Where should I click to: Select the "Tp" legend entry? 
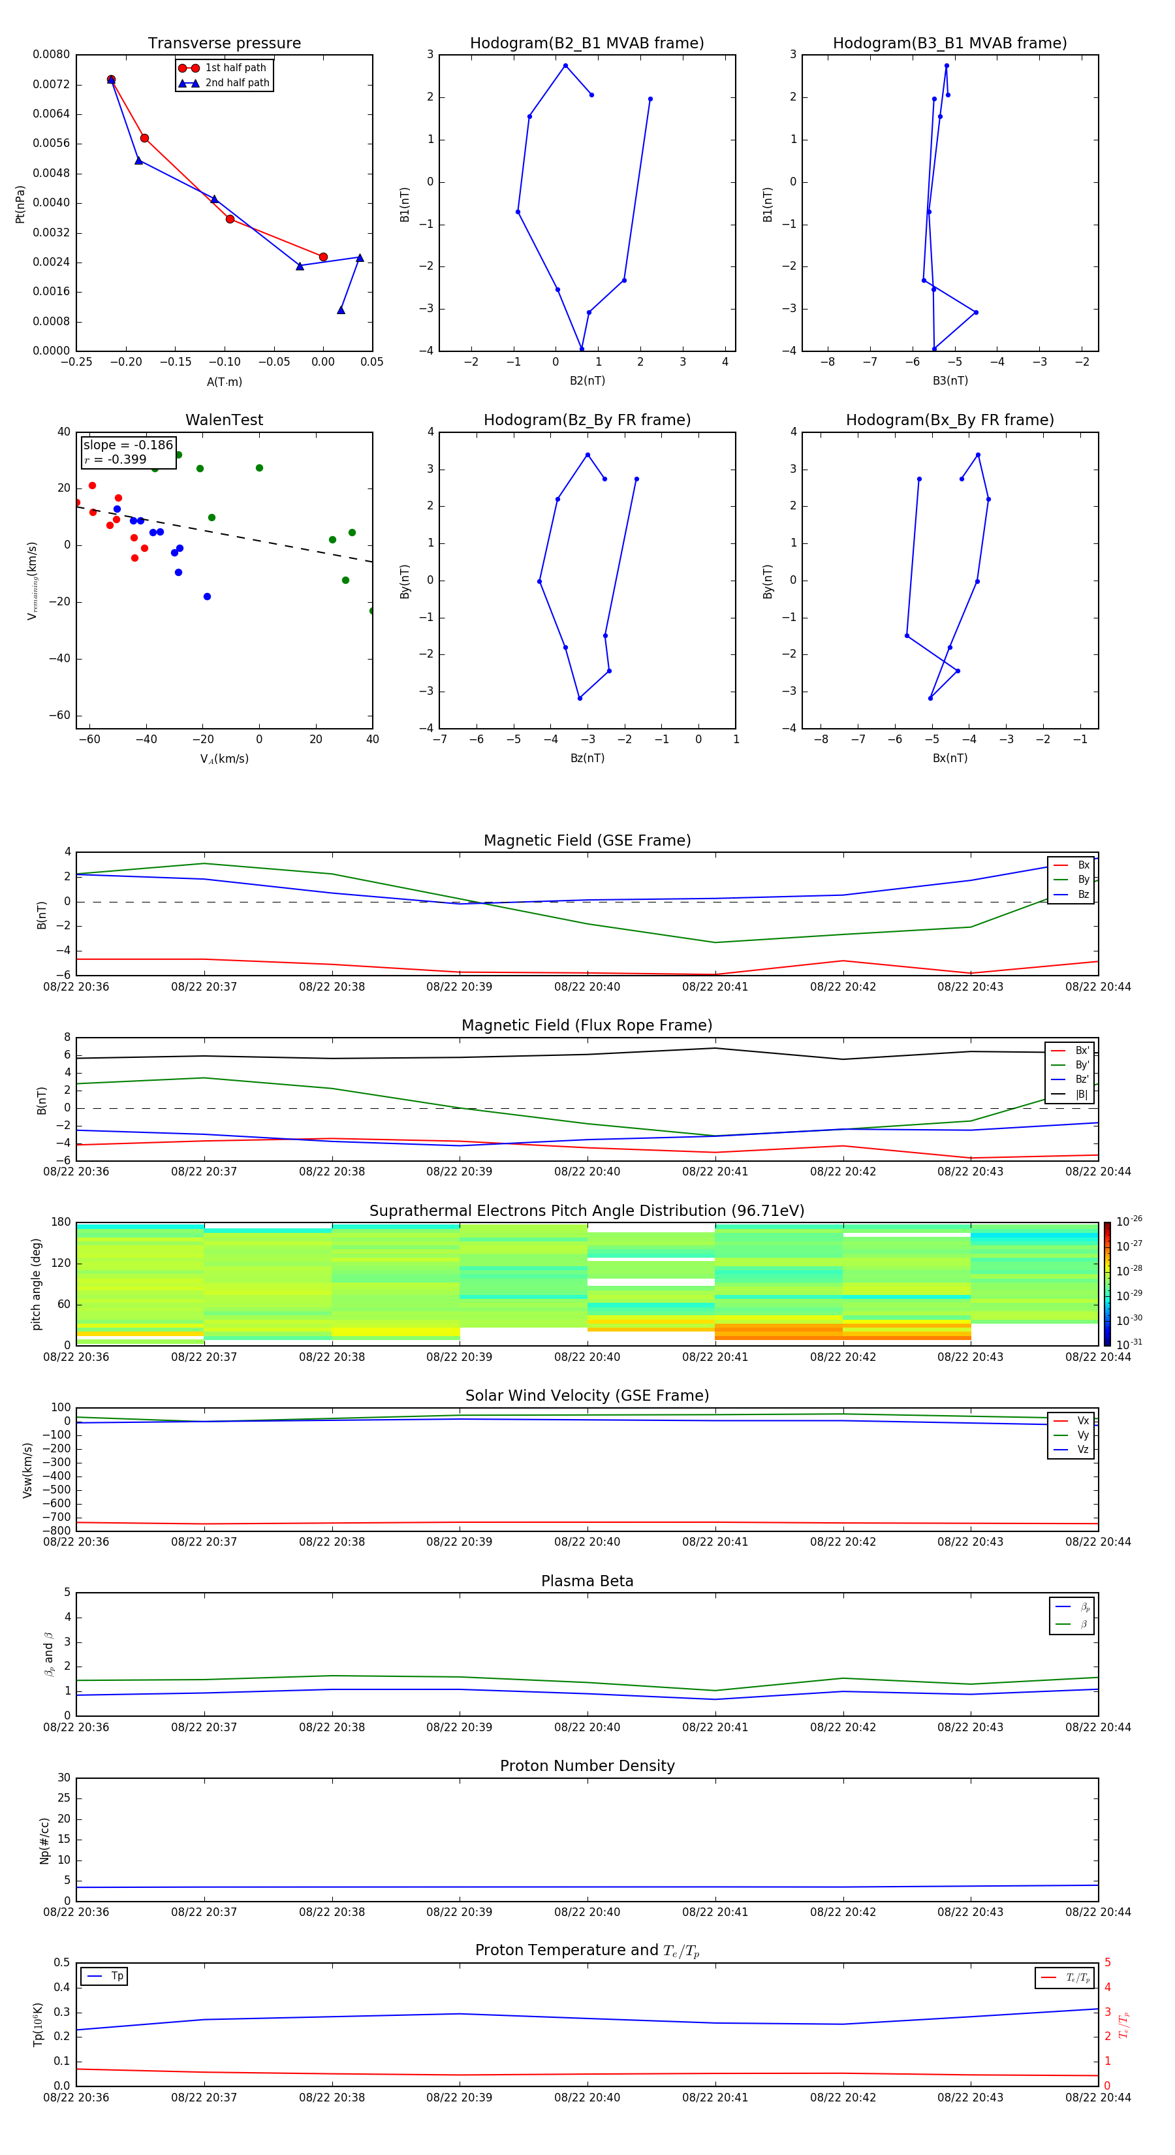point(104,1976)
